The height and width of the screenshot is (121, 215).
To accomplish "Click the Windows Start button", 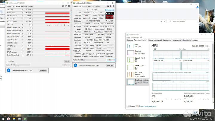I will coord(3,119).
